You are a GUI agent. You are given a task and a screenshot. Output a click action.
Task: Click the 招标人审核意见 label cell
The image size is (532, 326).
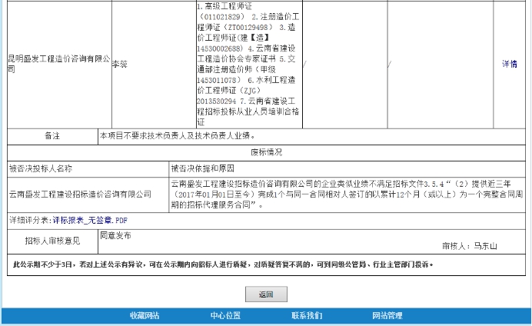tap(52, 241)
